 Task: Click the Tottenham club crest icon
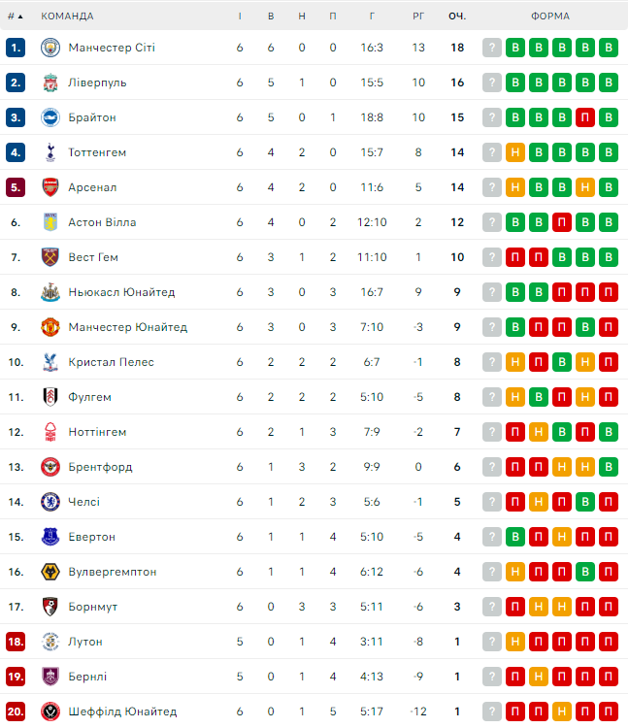click(50, 152)
